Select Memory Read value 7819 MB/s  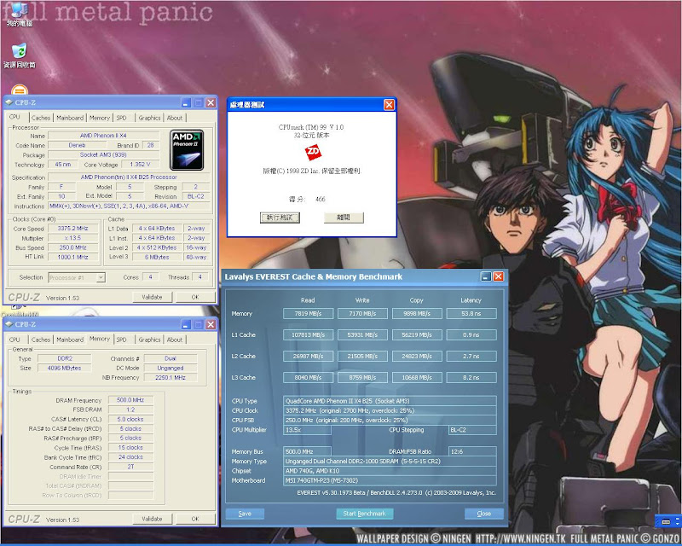[308, 313]
